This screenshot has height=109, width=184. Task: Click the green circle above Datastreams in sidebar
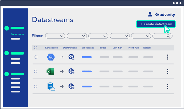(7, 28)
